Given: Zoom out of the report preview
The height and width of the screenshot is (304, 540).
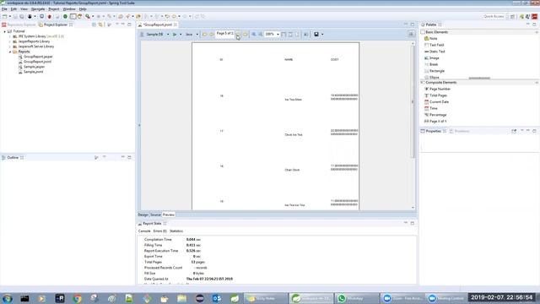Looking at the screenshot, I should click(x=261, y=35).
